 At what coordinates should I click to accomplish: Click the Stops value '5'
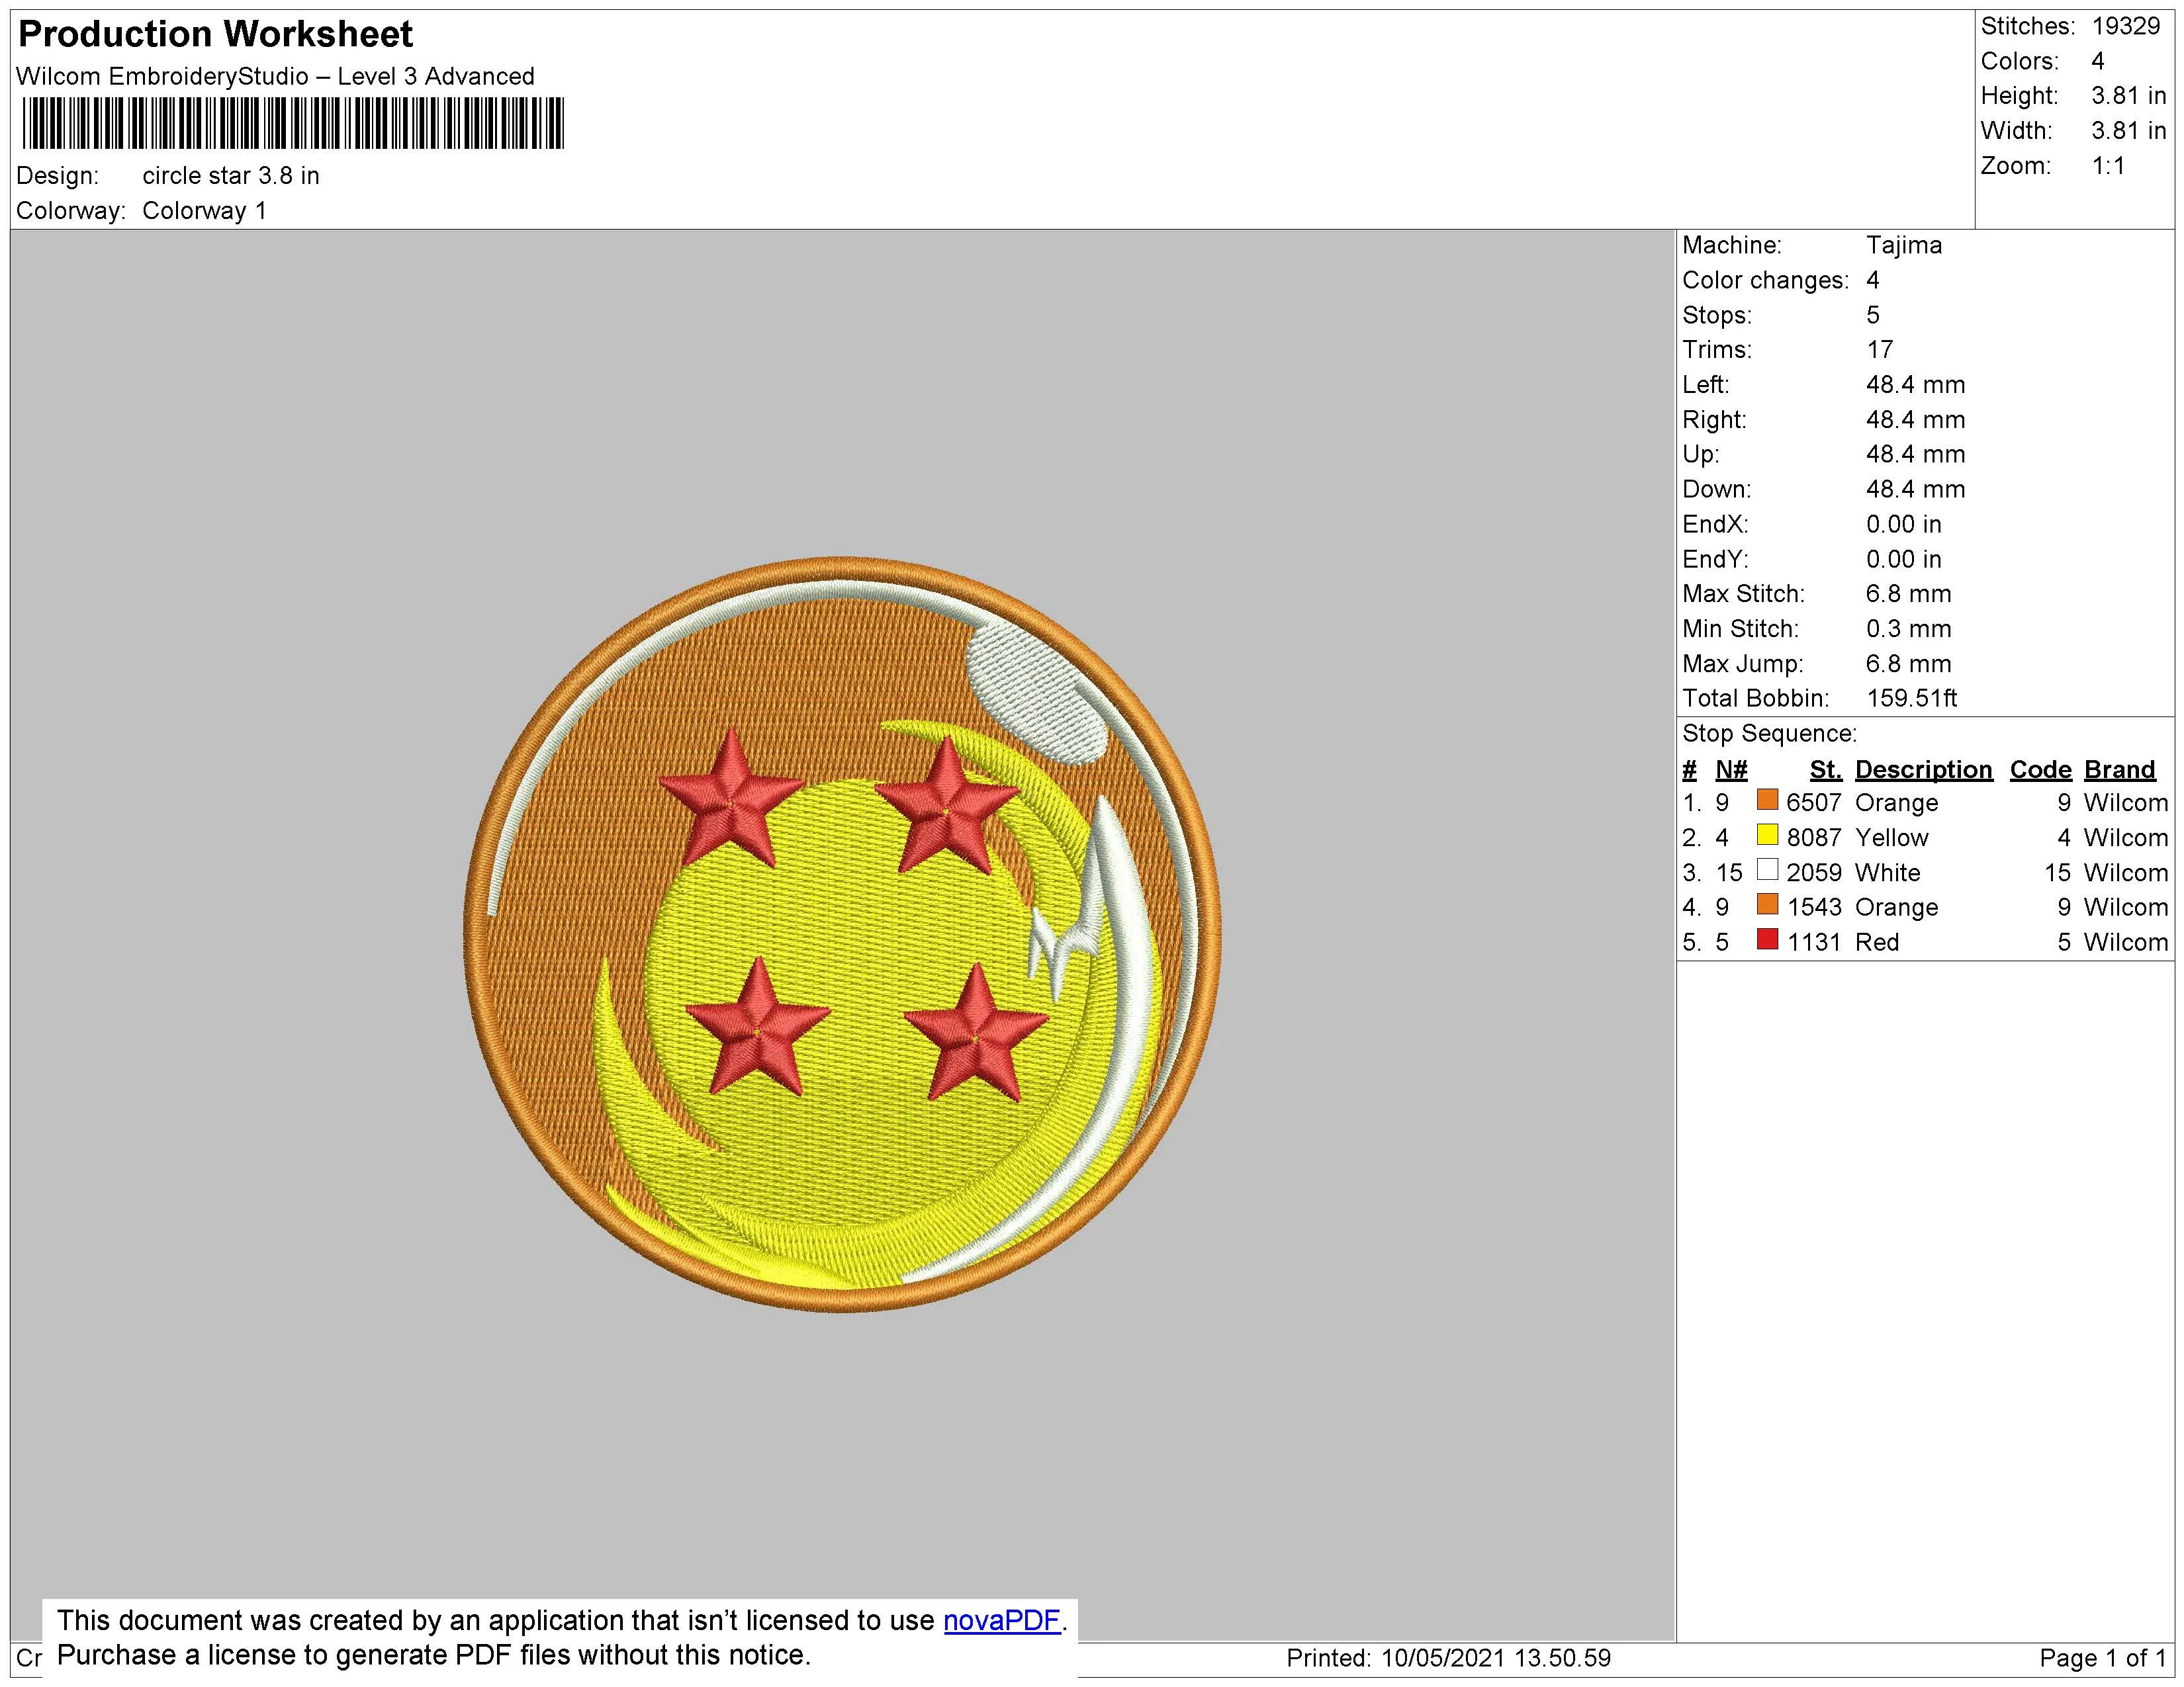click(1873, 316)
